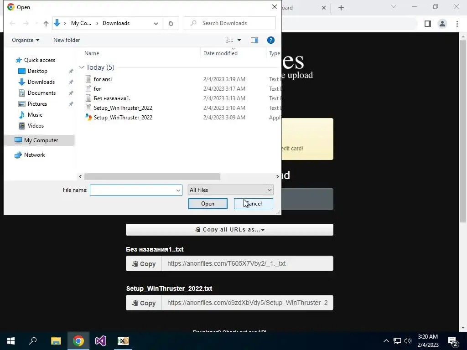Click the anonfiles T605X7Vby2 URL field

click(x=247, y=264)
